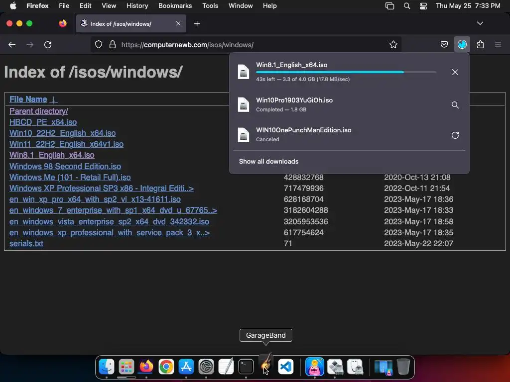The width and height of the screenshot is (510, 382).
Task: Download en_windows_xp_professional_with_service_pack_3 file
Action: tap(109, 233)
